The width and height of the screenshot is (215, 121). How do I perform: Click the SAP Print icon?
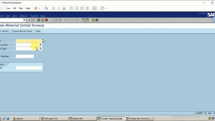coord(52,20)
